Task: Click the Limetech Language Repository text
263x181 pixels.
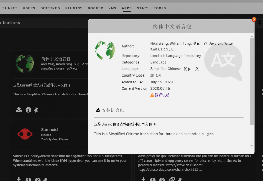Action: (x=176, y=56)
